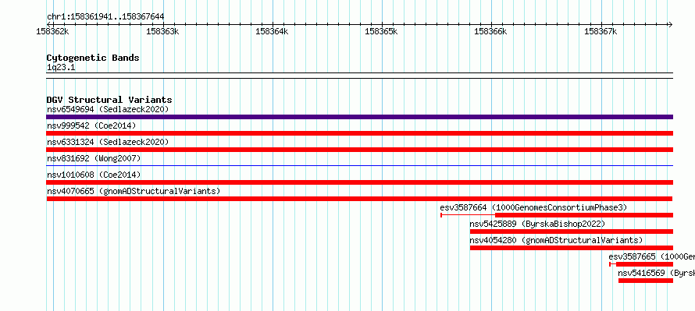
Task: Open nsv1010608 (Coe2014) variant label
Action: coord(94,175)
